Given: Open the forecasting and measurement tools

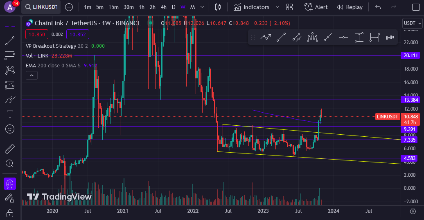Looking at the screenshot, I should [x=10, y=85].
